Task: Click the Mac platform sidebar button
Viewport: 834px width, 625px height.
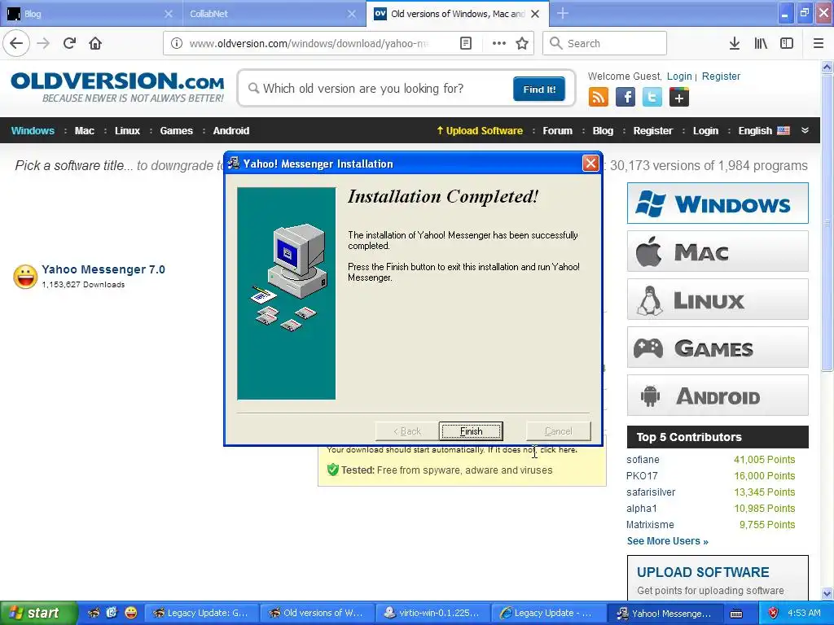Action: (x=718, y=251)
